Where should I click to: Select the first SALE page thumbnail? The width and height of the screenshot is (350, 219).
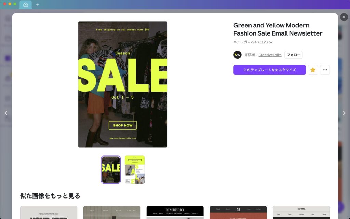[111, 170]
